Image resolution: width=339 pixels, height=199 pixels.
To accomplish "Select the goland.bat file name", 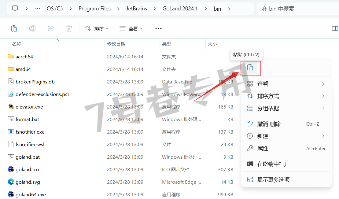I will point(28,157).
